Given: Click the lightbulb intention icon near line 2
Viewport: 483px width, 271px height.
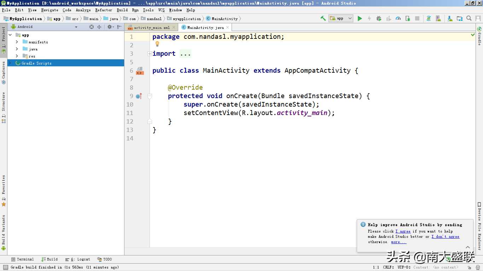Looking at the screenshot, I should click(x=157, y=44).
